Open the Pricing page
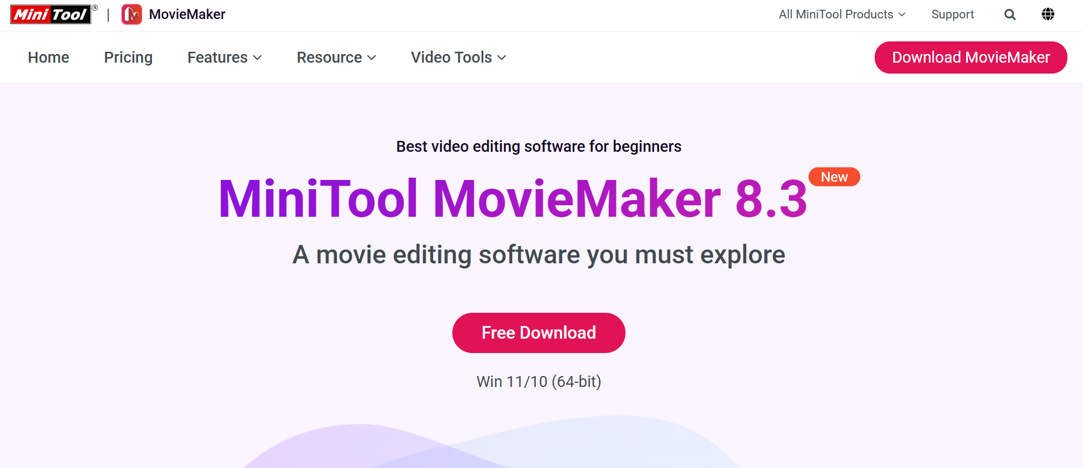 point(128,57)
